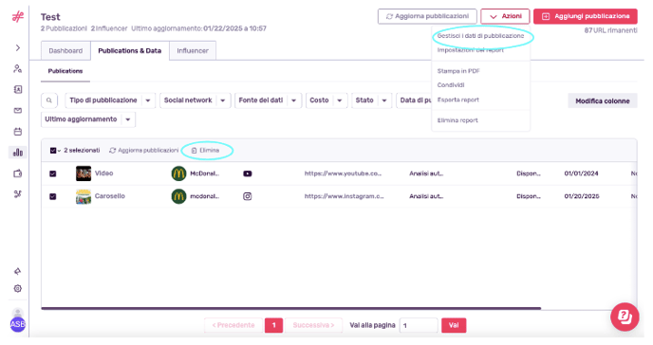Screen dimensions: 653x345
Task: Click the influencer search sidebar icon
Action: point(17,68)
